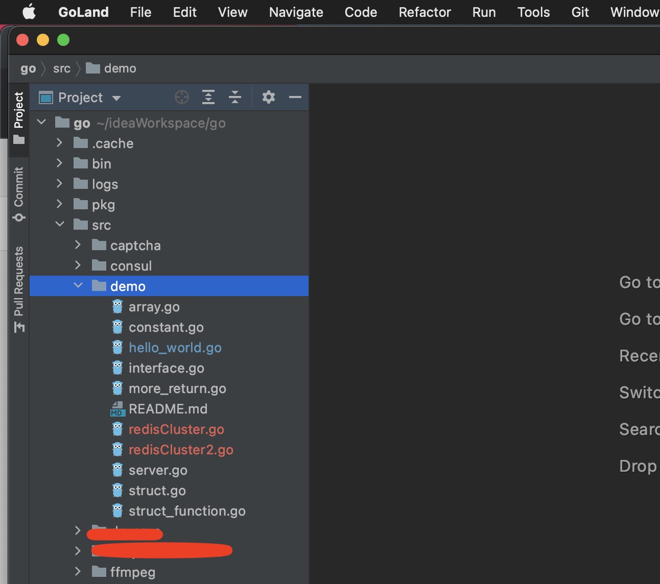Select the .cache folder icon
Screen dimensions: 660x584
pyautogui.click(x=81, y=142)
